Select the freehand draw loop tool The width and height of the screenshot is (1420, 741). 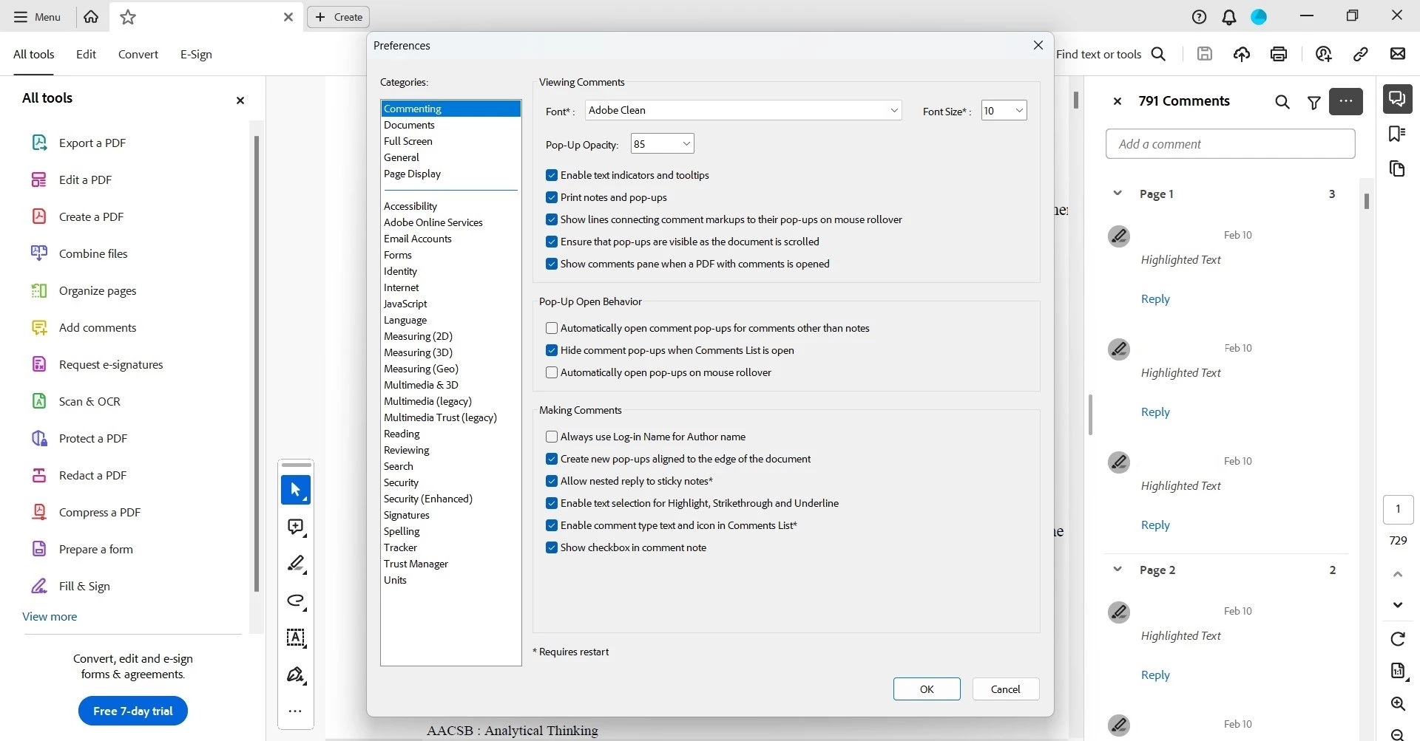(296, 601)
